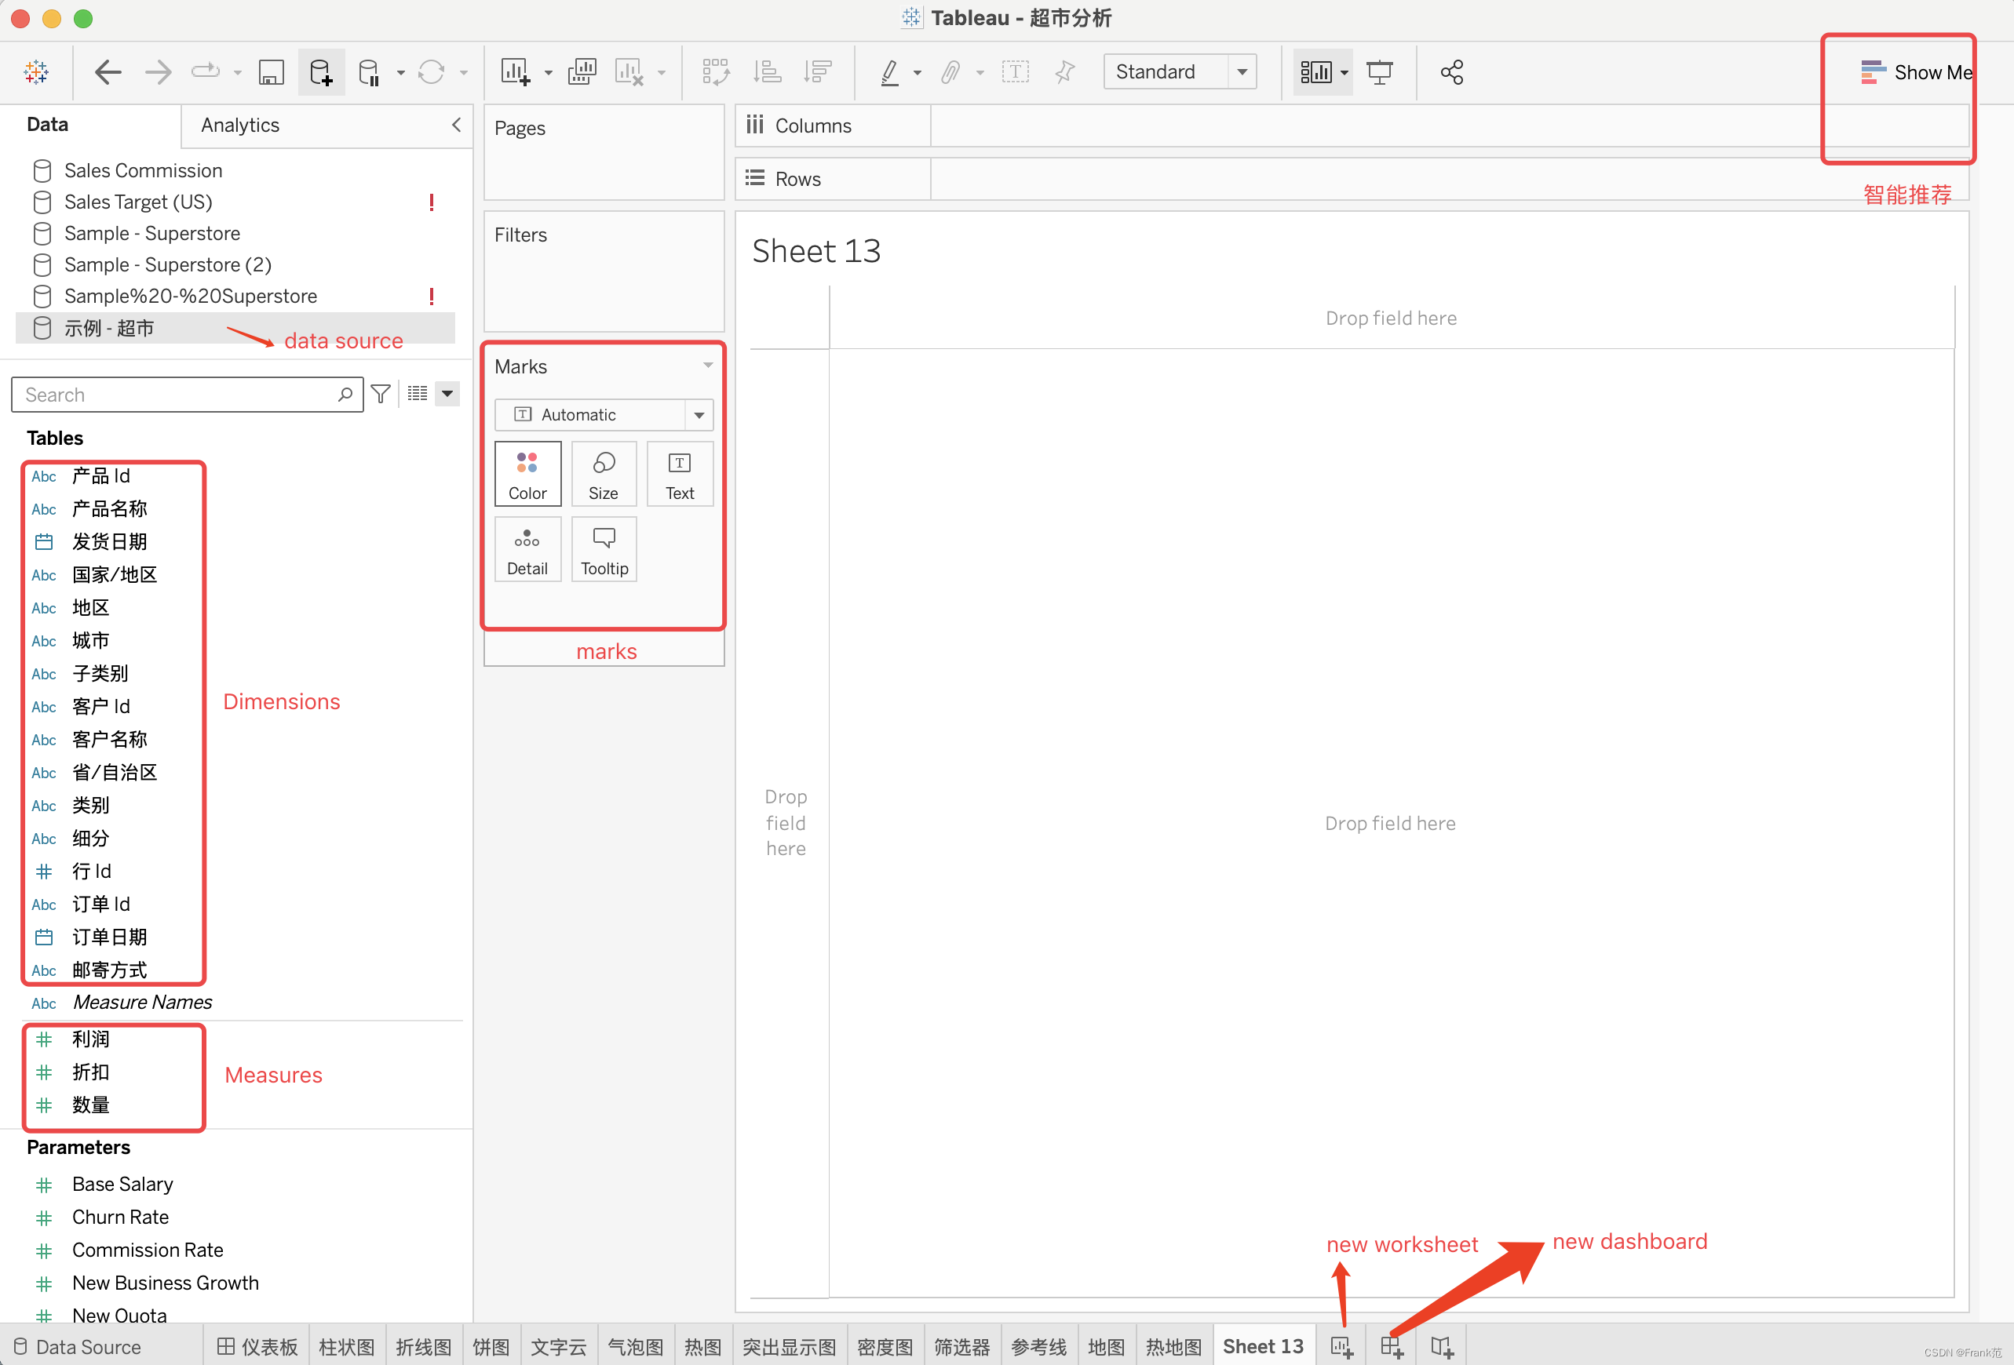Click the view-as-list icon beside search
The image size is (2014, 1365).
click(x=418, y=394)
